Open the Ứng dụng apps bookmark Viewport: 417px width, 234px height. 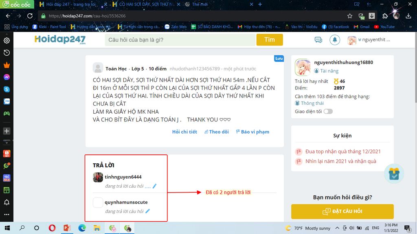[16, 27]
